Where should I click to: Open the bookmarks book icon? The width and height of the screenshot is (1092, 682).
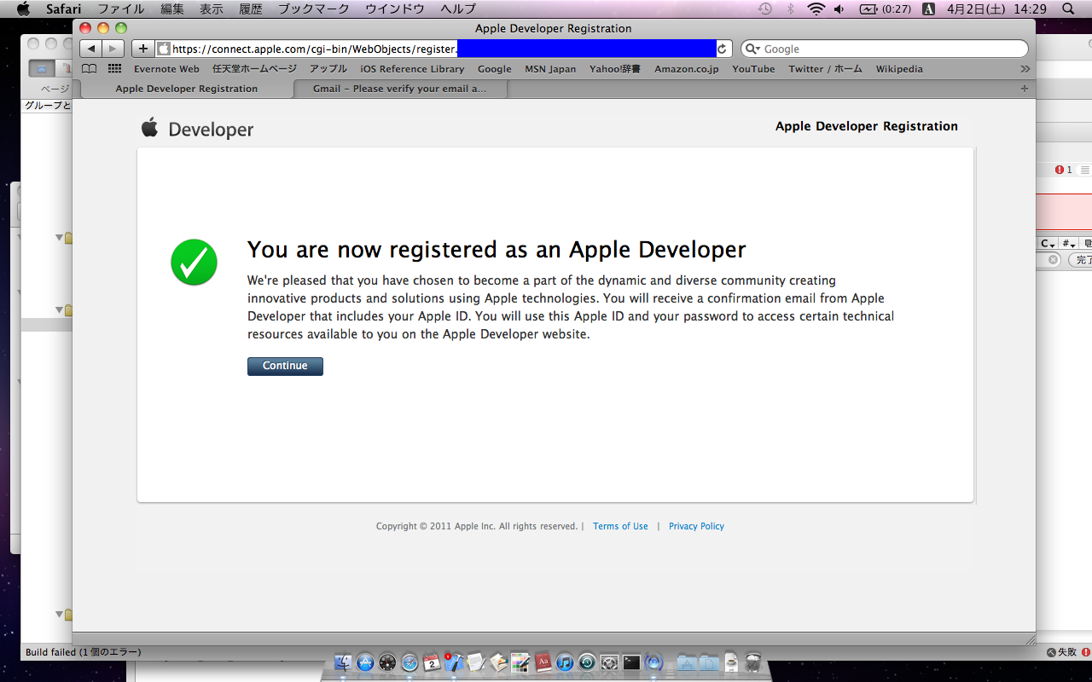(89, 69)
